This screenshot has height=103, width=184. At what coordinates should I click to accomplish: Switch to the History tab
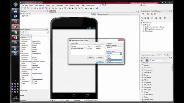click(95, 100)
